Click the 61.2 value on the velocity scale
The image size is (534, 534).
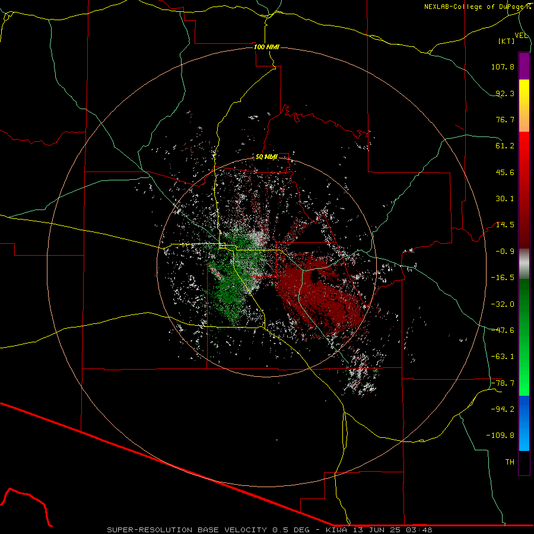(505, 146)
